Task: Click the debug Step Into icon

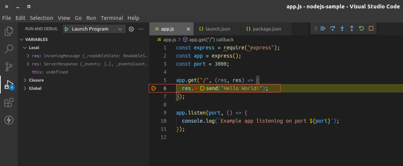Action: click(342, 28)
